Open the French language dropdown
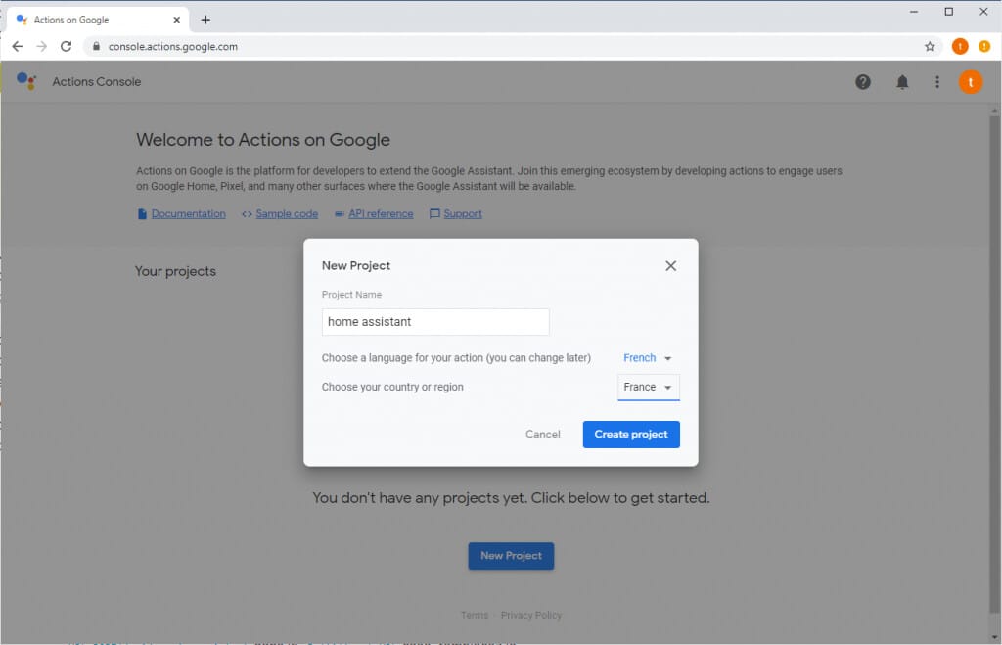The height and width of the screenshot is (645, 1002). tap(648, 358)
